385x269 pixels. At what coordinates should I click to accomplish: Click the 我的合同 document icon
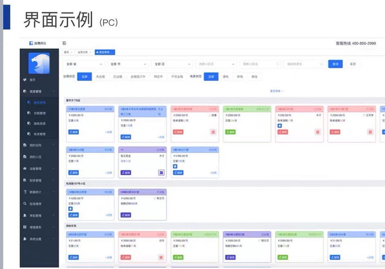click(x=25, y=145)
